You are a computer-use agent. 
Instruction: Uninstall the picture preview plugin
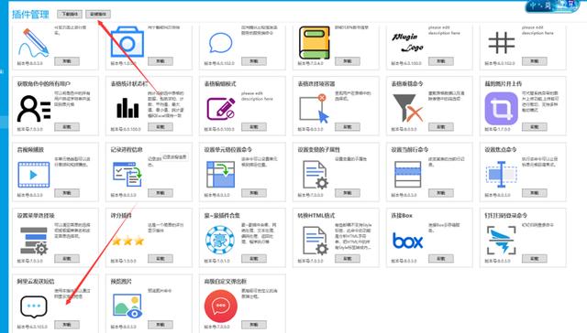pos(161,325)
